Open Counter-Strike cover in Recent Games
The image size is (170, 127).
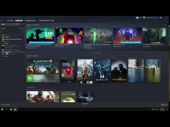click(x=119, y=71)
